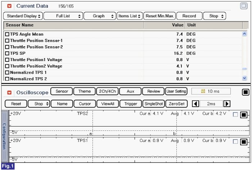This screenshot has width=252, height=170.
Task: Collapse the Current Data panel red arrow icon
Action: tap(9, 6)
